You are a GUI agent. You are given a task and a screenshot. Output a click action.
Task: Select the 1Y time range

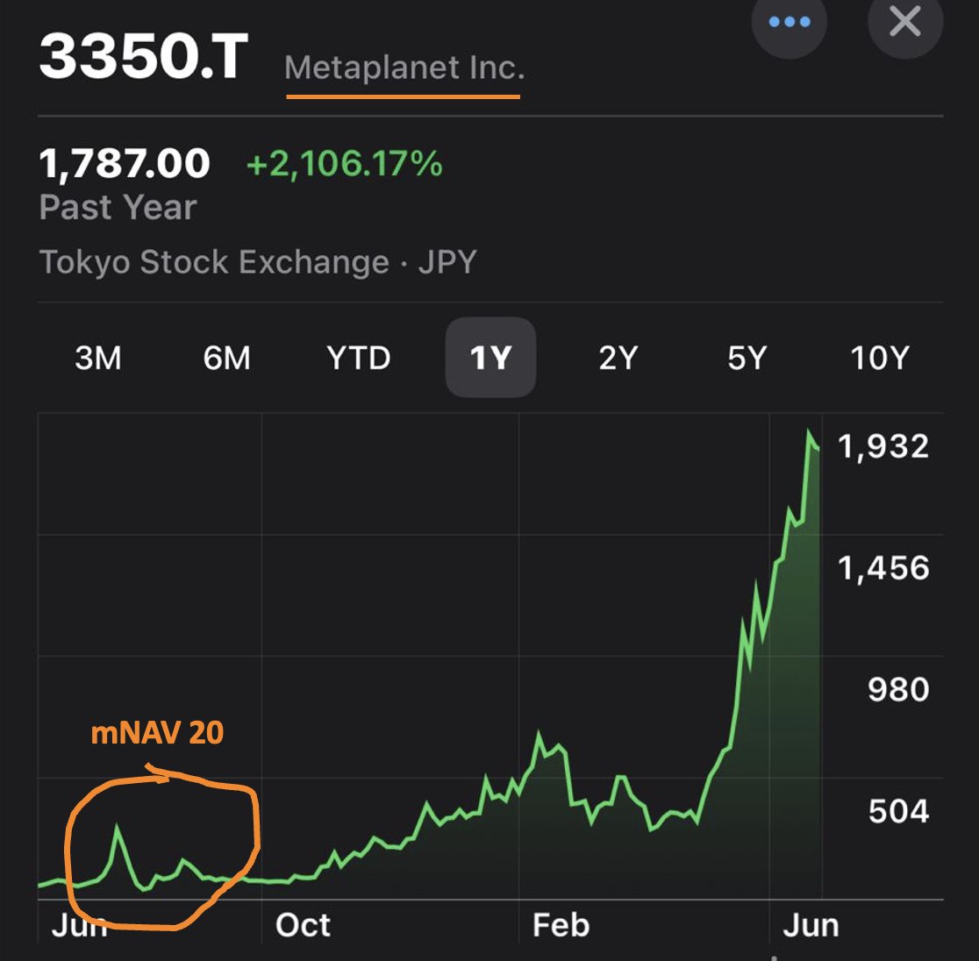490,358
